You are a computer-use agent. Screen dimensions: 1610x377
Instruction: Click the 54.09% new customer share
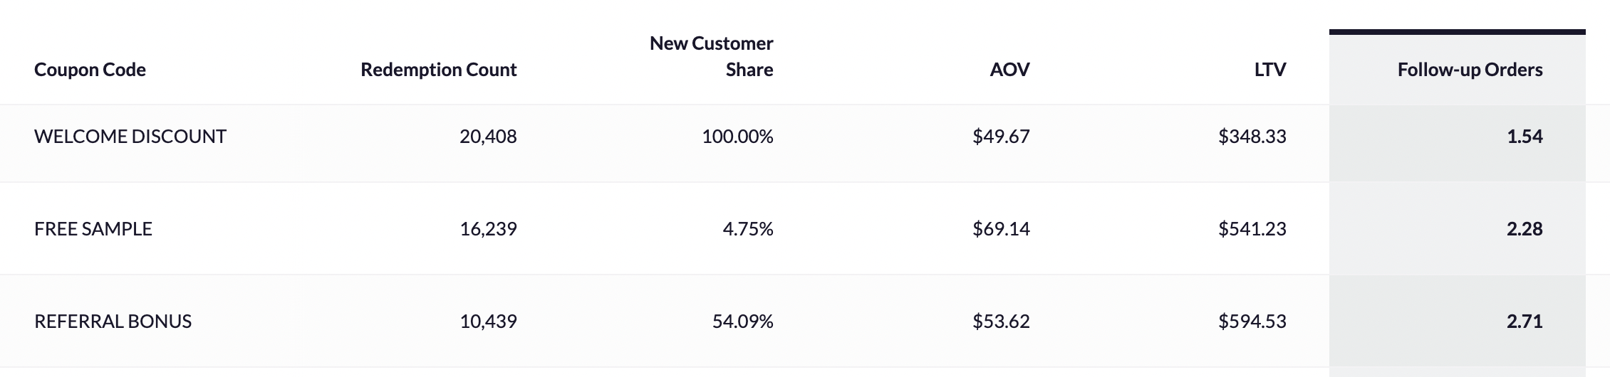(742, 322)
